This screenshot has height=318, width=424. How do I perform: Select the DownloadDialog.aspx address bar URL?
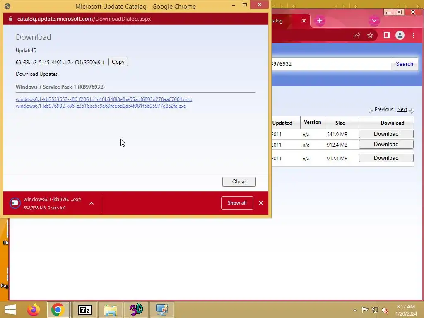tap(84, 19)
